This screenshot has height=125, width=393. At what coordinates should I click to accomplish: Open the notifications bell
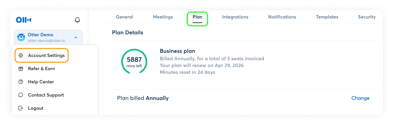click(77, 20)
